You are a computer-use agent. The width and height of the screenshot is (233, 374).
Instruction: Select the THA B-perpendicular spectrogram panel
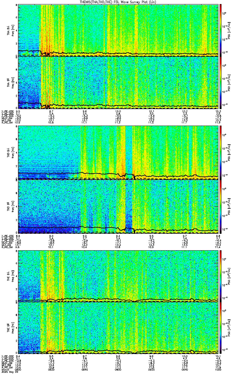click(x=118, y=30)
